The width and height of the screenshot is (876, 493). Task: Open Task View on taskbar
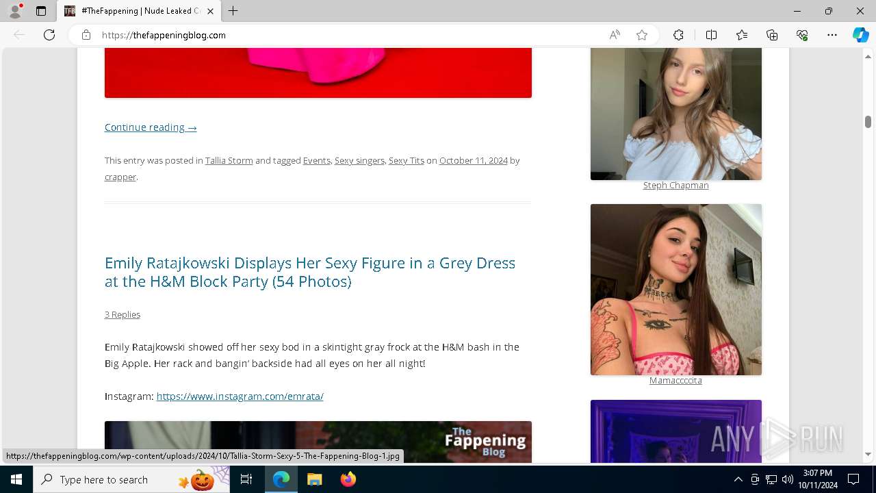tap(246, 479)
